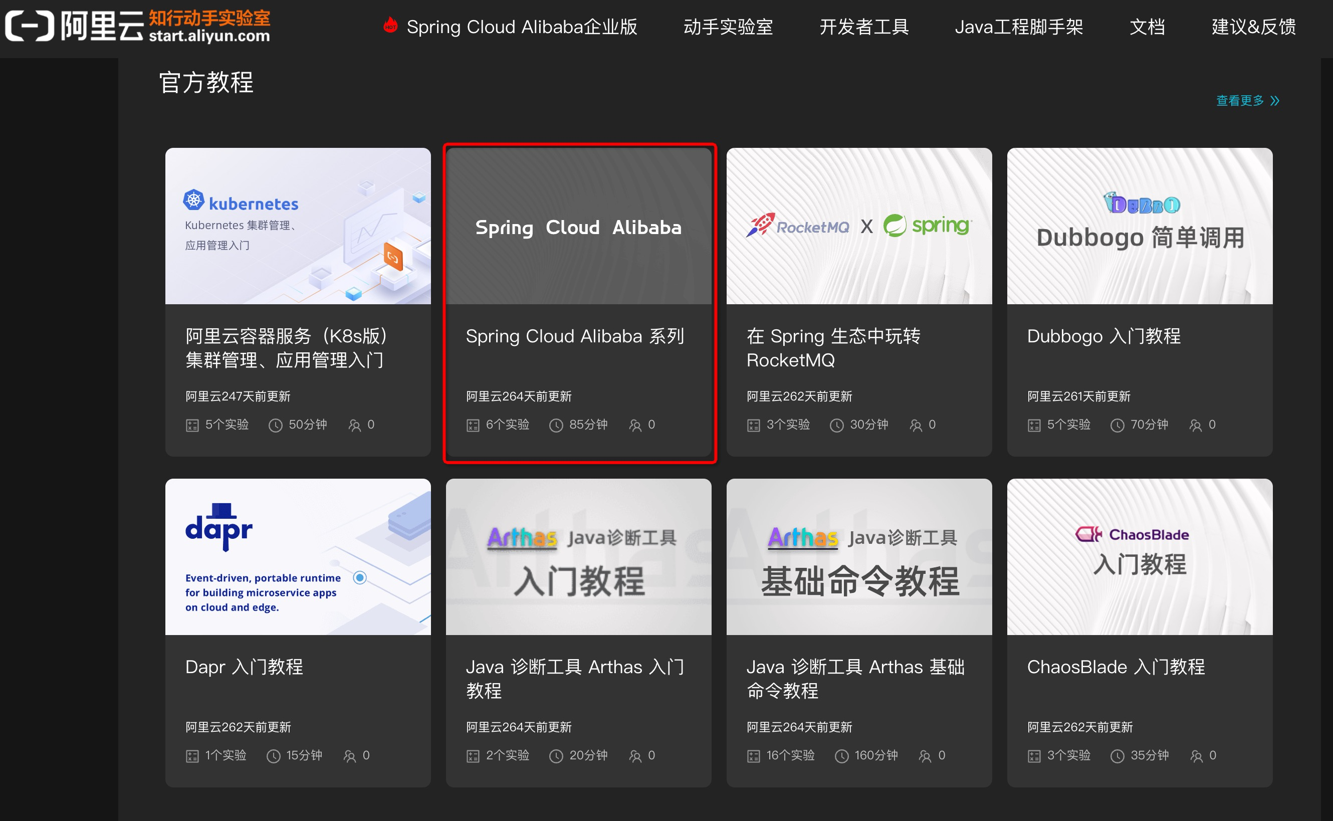Click the experiment icon next to 5个实验 on K8s card
This screenshot has width=1333, height=821.
coord(192,425)
